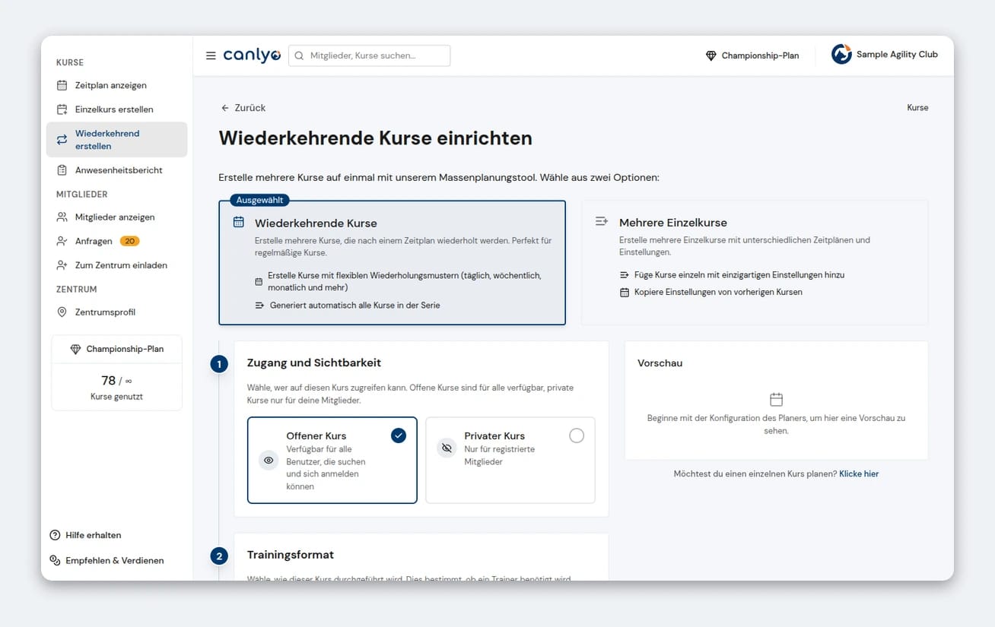
Task: Click Championship-Plan in the top bar
Action: pos(752,55)
